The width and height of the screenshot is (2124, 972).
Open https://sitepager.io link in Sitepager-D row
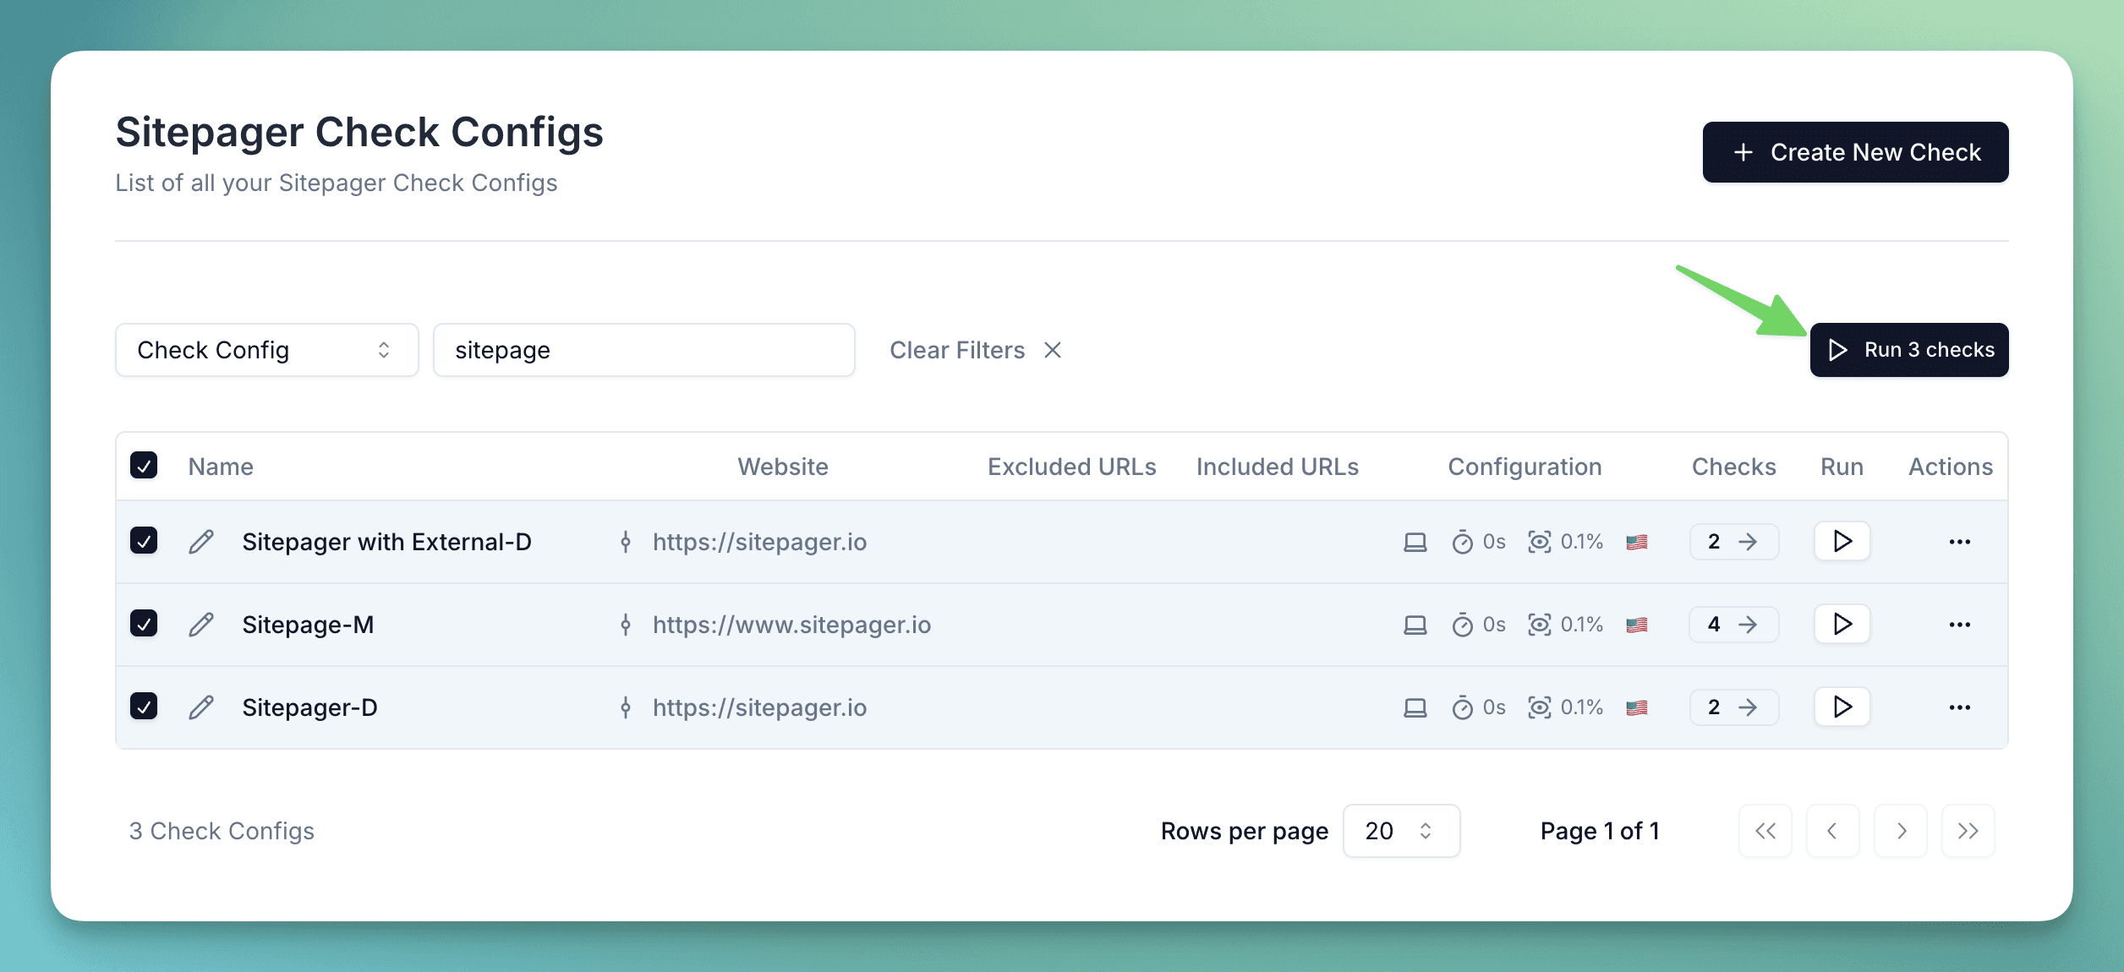pyautogui.click(x=759, y=707)
